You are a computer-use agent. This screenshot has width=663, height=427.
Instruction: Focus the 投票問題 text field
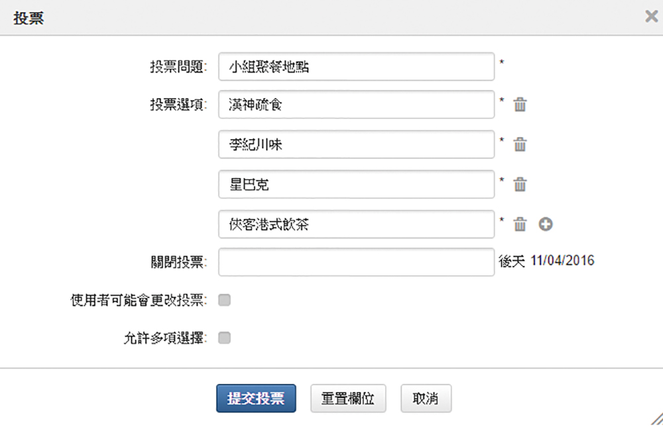click(x=357, y=67)
